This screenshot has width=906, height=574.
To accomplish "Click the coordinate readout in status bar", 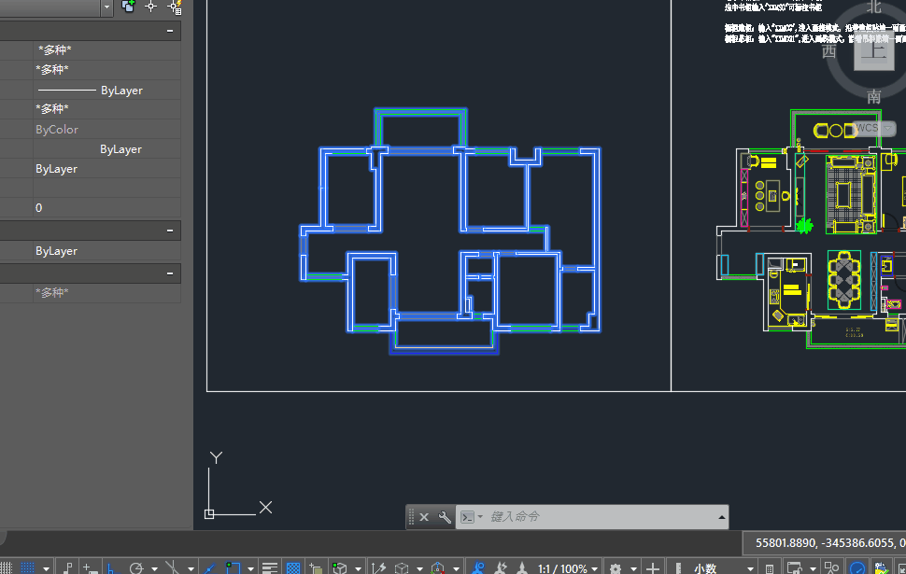I will (829, 543).
